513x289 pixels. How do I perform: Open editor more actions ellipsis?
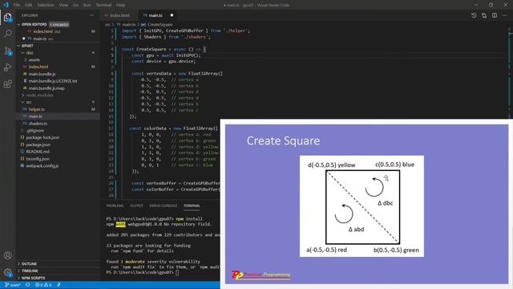click(x=504, y=15)
